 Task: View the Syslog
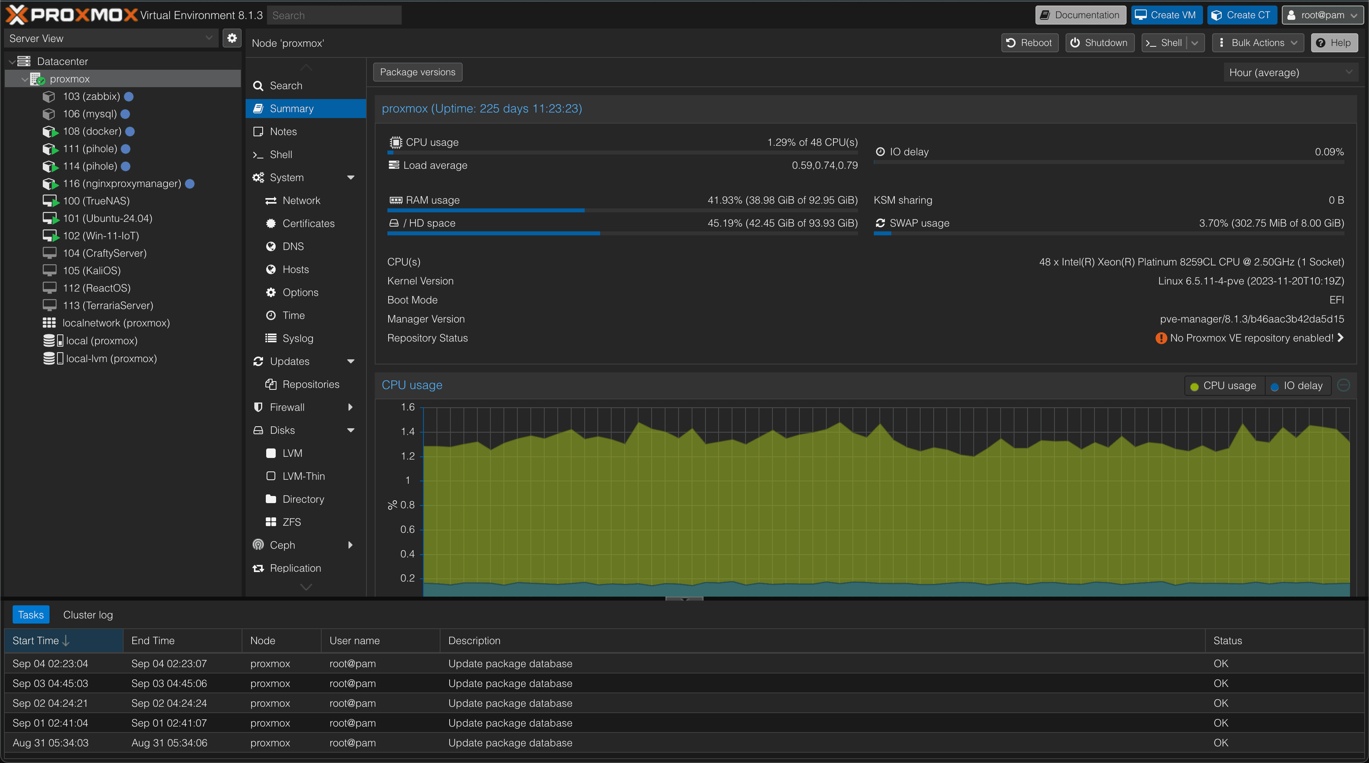(x=297, y=338)
